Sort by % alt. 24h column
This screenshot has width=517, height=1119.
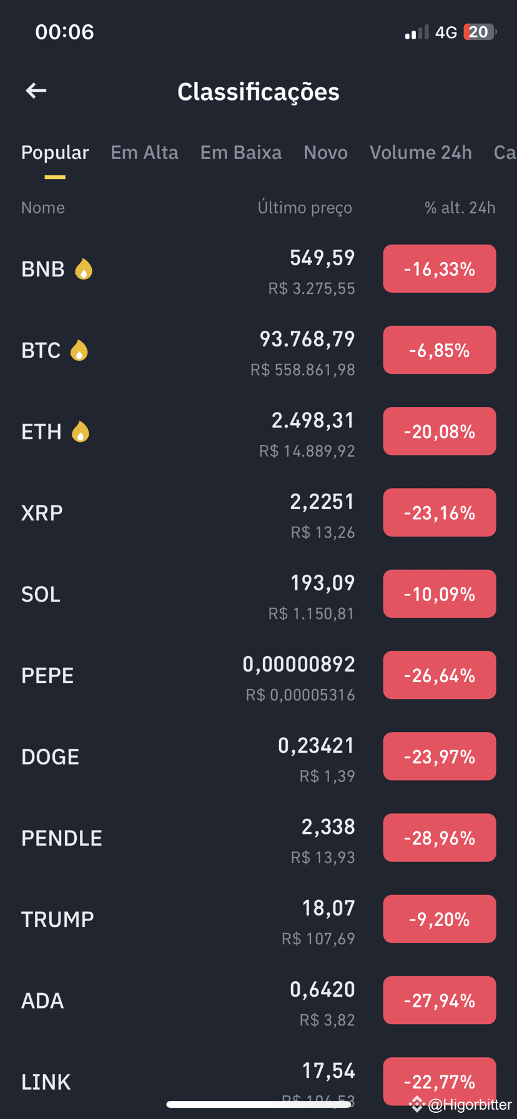[460, 207]
